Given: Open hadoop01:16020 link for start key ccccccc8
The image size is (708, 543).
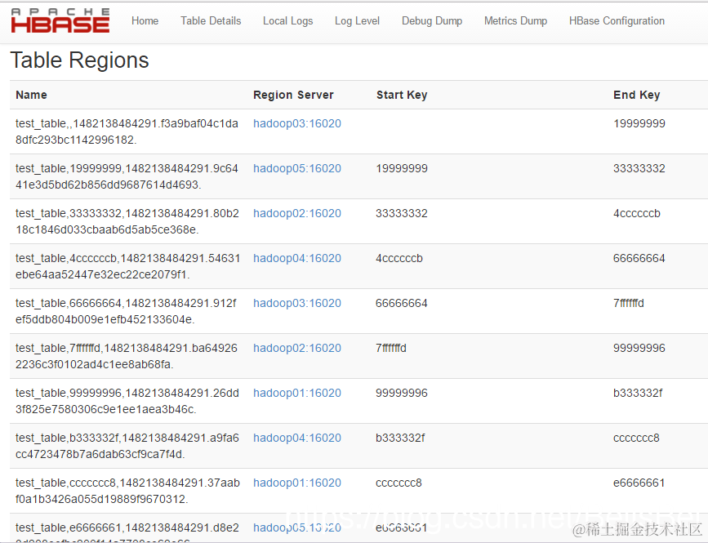Looking at the screenshot, I should [297, 483].
